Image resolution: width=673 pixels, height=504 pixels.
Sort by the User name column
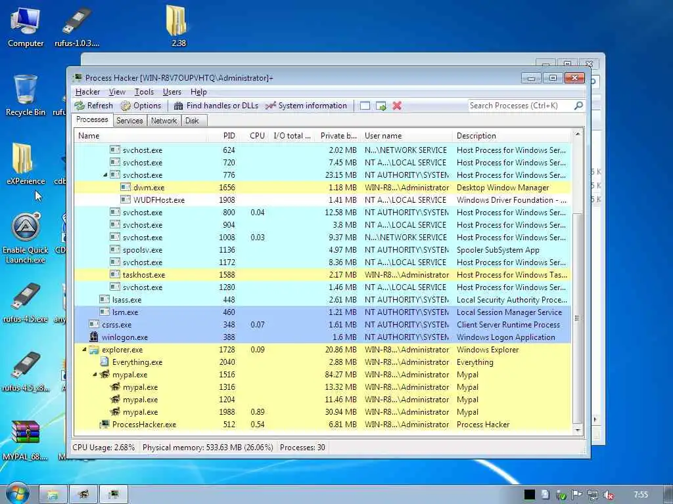pos(406,135)
